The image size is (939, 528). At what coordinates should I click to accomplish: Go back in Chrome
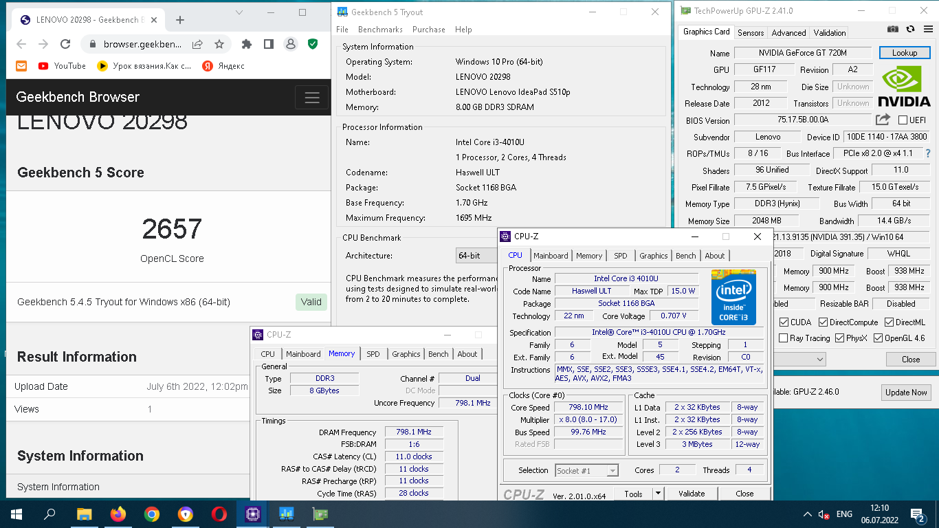click(21, 44)
